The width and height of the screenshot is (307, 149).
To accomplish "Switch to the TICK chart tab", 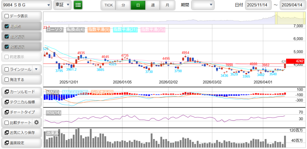I will [x=108, y=5].
